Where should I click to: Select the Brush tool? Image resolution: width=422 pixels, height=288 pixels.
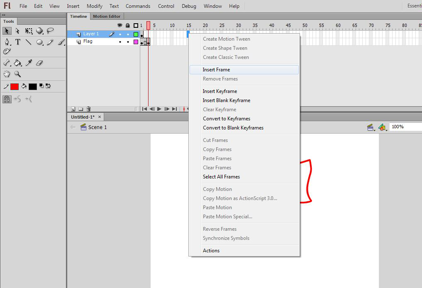point(61,42)
